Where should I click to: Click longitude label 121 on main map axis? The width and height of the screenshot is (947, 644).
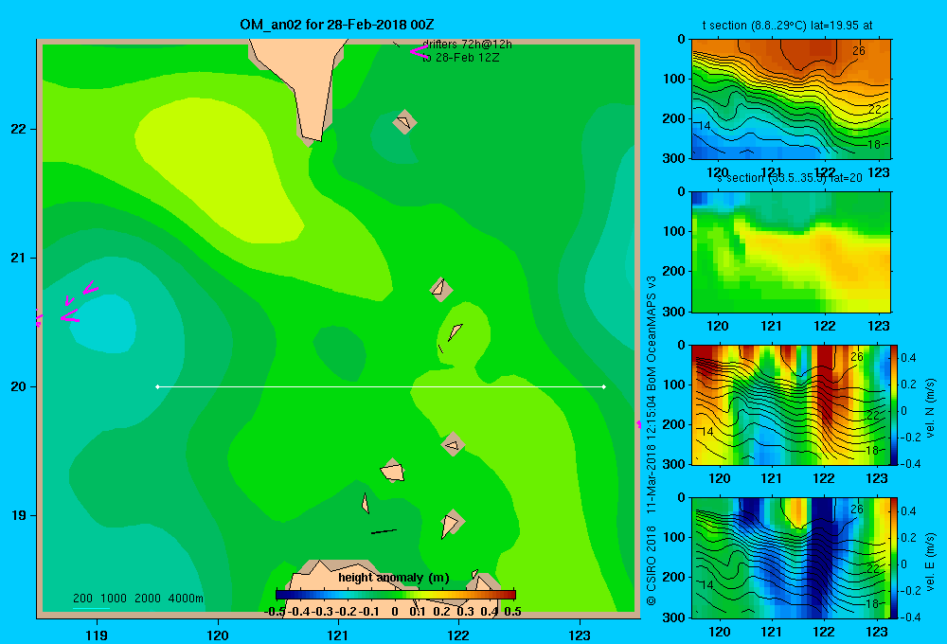click(x=338, y=635)
